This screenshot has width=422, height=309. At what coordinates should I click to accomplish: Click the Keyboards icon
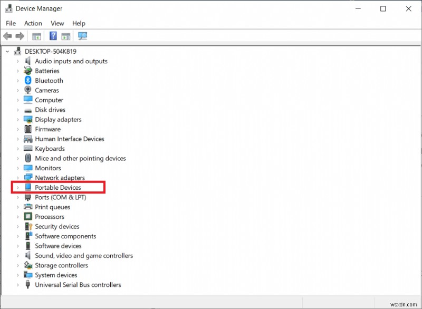(x=28, y=148)
